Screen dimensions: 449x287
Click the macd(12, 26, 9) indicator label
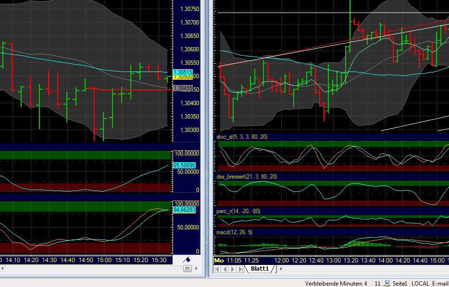[235, 233]
